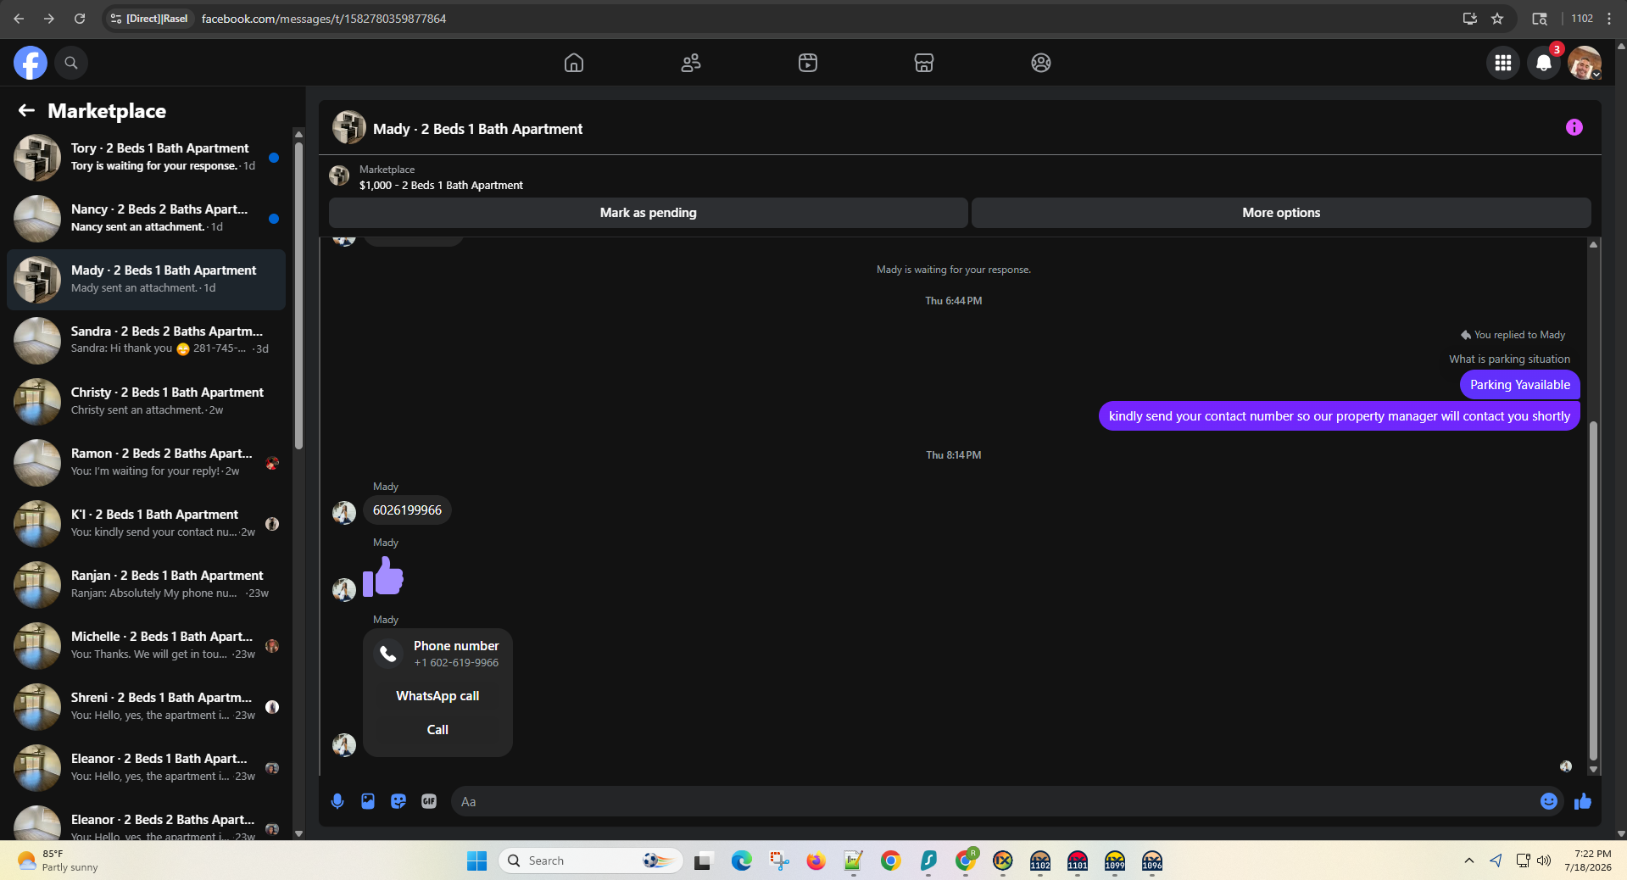1627x880 pixels.
Task: Click the Windows taskbar Search box
Action: click(591, 861)
